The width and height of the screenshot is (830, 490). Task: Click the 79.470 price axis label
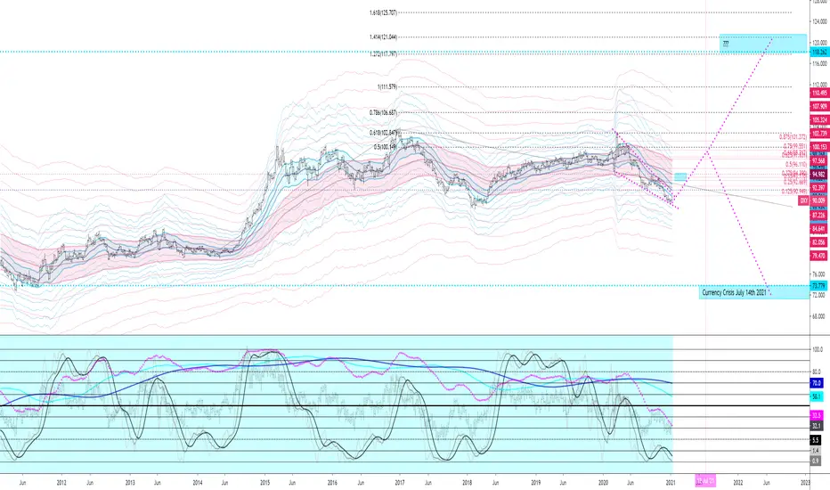click(818, 256)
